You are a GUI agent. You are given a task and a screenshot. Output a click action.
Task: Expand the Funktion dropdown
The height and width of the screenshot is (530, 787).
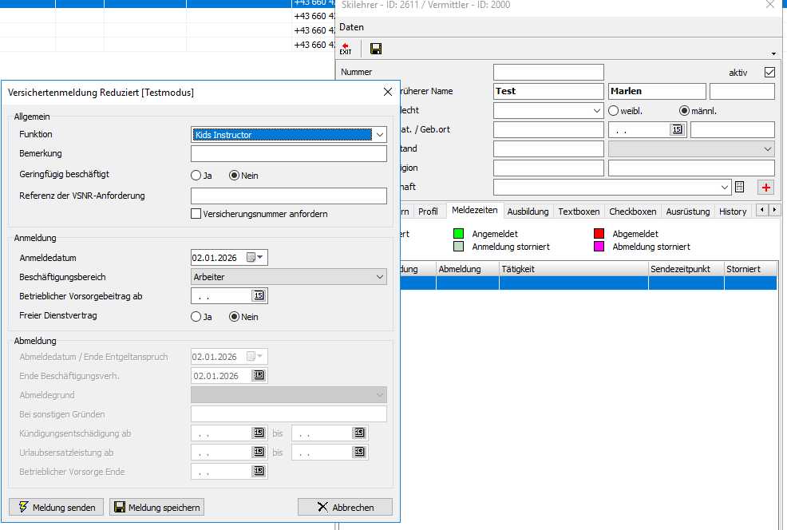coord(379,135)
